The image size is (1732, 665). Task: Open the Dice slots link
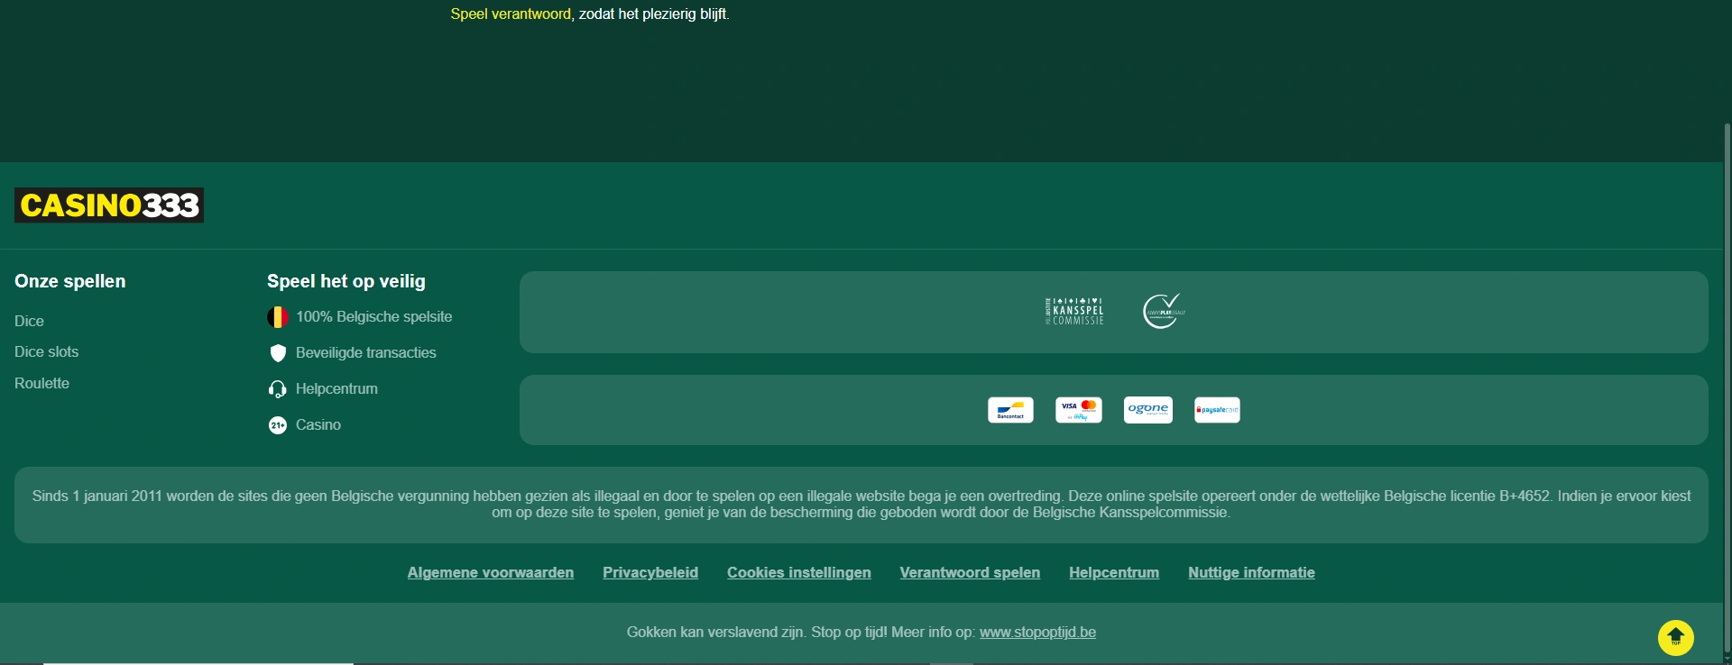46,351
